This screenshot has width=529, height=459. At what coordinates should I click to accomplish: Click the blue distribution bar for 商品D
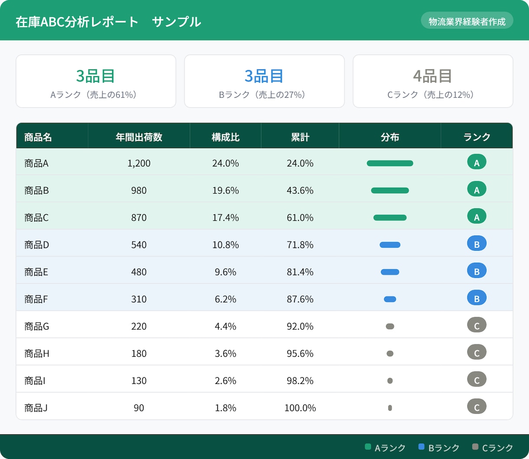[x=390, y=245]
